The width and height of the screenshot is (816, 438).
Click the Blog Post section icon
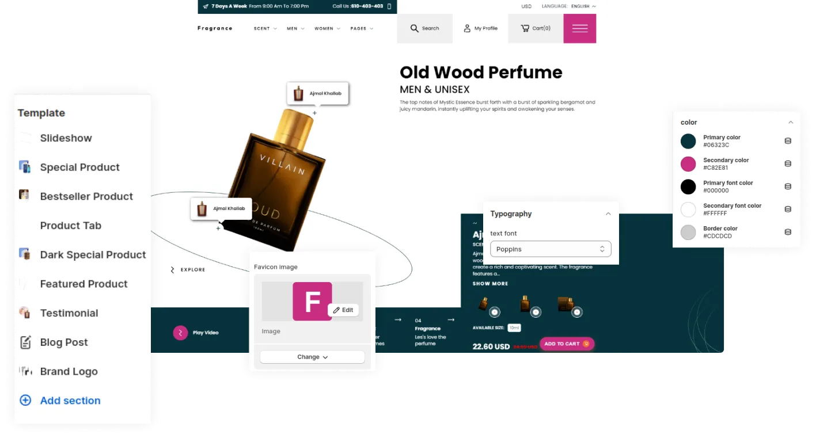(x=25, y=342)
